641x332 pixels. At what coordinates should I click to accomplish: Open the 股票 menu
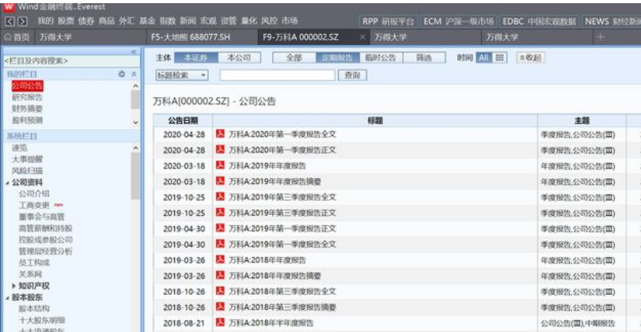click(66, 21)
